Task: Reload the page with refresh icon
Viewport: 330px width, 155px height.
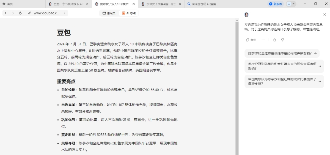Action: pyautogui.click(x=20, y=13)
